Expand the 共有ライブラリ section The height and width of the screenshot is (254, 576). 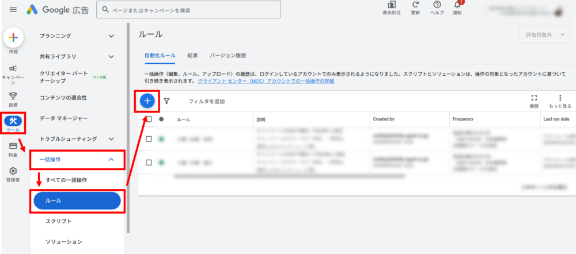click(111, 56)
